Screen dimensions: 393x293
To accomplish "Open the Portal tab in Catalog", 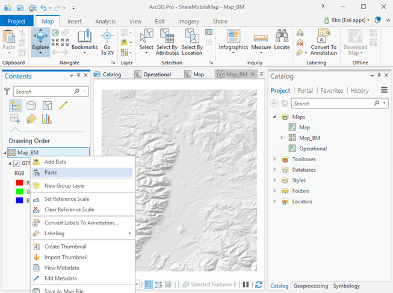I will [x=305, y=90].
